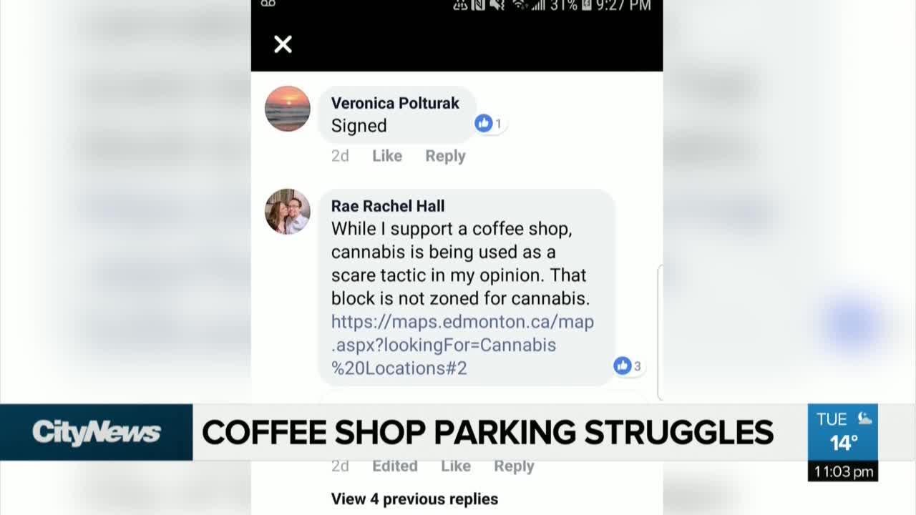This screenshot has width=916, height=515.
Task: Expand View 4 previous replies
Action: [x=414, y=499]
